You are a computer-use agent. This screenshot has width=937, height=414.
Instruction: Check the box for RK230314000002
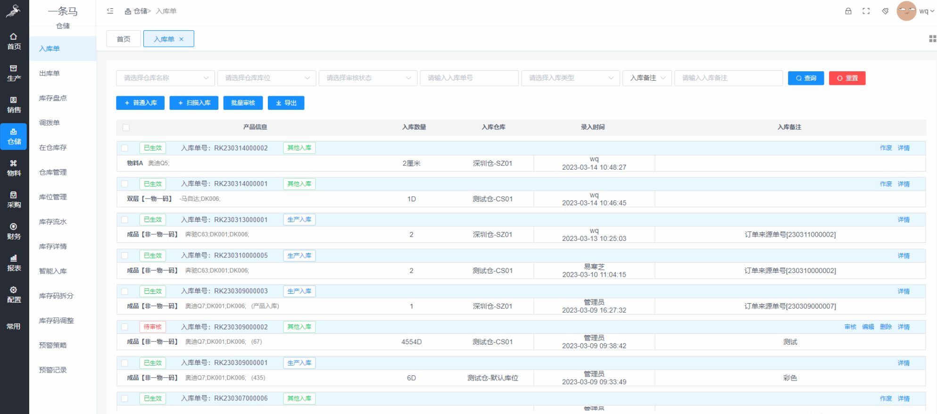124,148
